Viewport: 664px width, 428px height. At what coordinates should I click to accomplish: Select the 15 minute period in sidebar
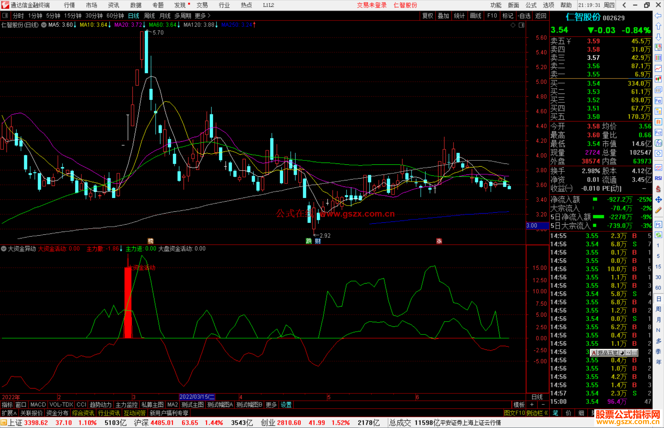(658, 266)
